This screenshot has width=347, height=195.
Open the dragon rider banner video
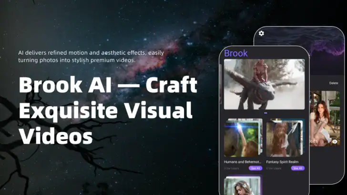pos(264,84)
